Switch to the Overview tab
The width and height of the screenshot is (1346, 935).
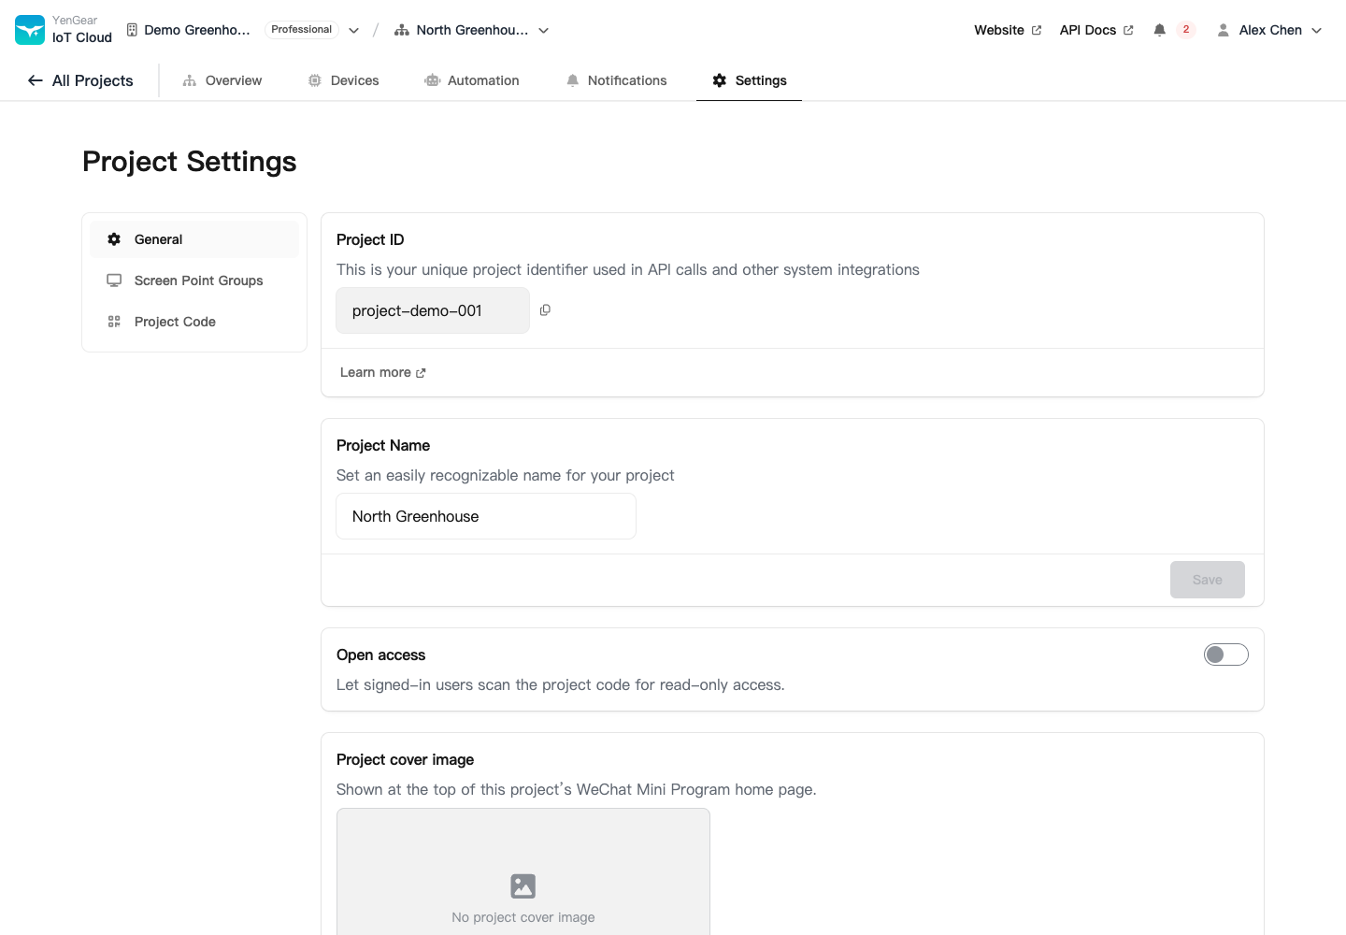click(222, 80)
